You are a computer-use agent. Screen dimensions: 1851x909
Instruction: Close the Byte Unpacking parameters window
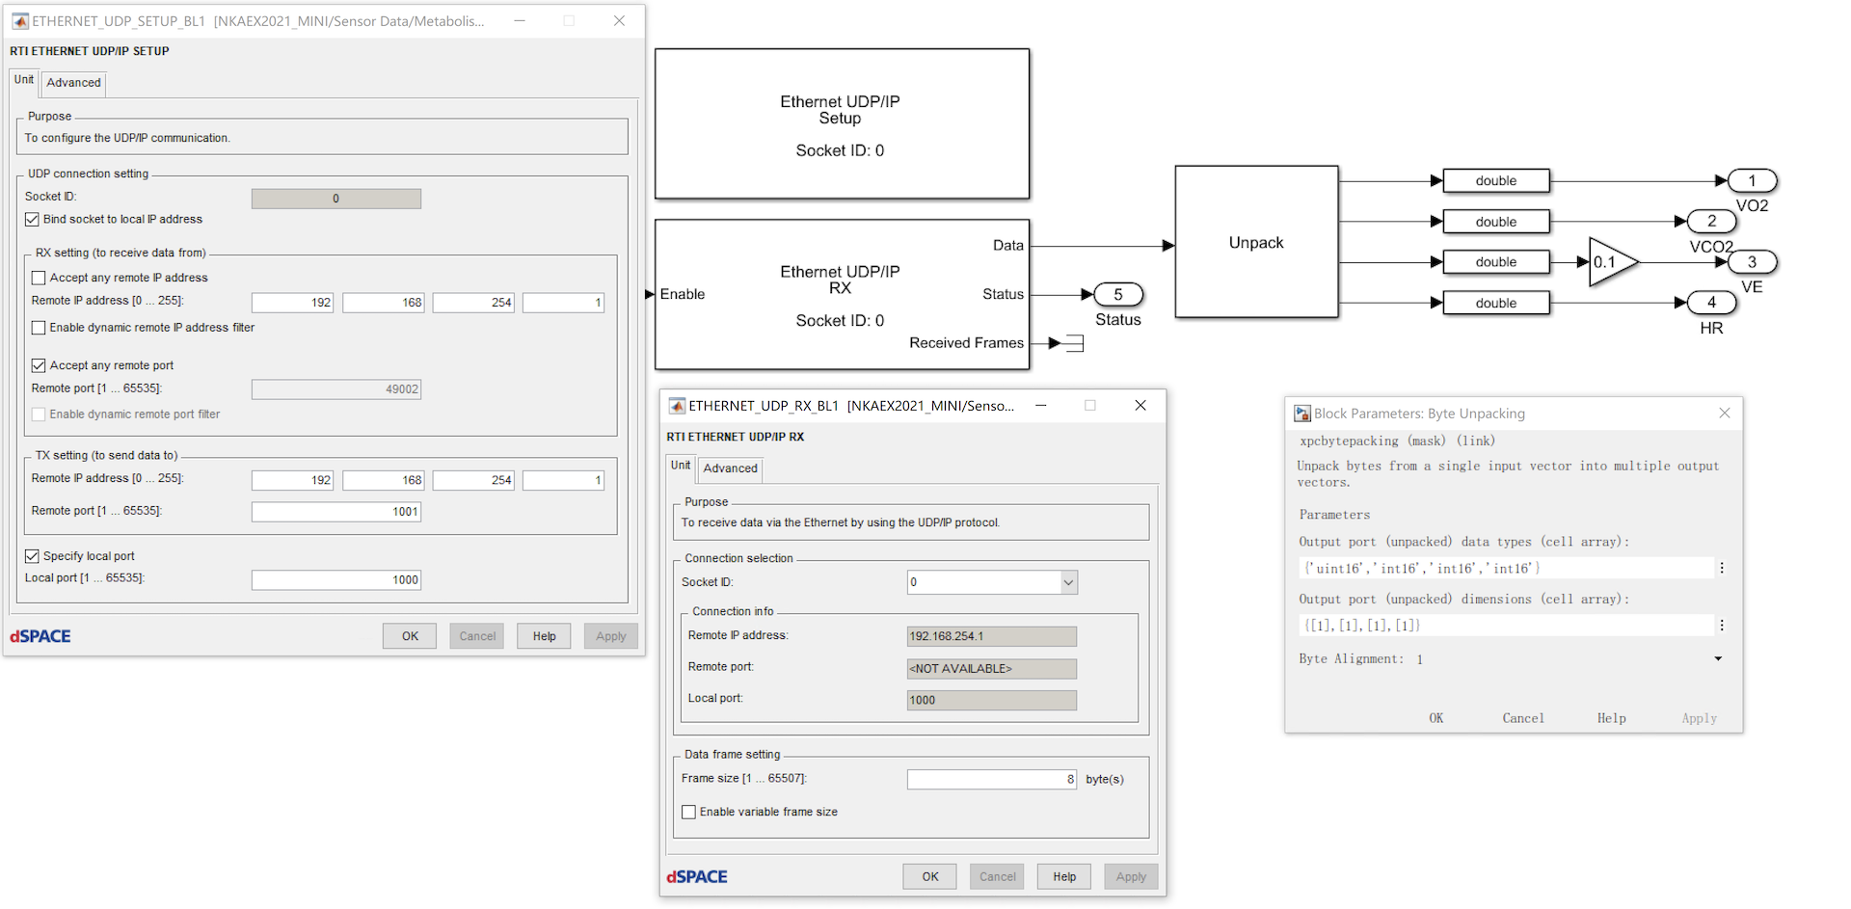[x=1725, y=413]
